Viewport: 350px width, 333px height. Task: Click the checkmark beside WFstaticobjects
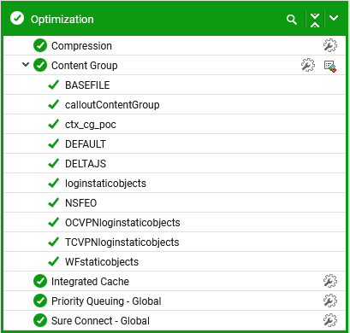point(54,261)
